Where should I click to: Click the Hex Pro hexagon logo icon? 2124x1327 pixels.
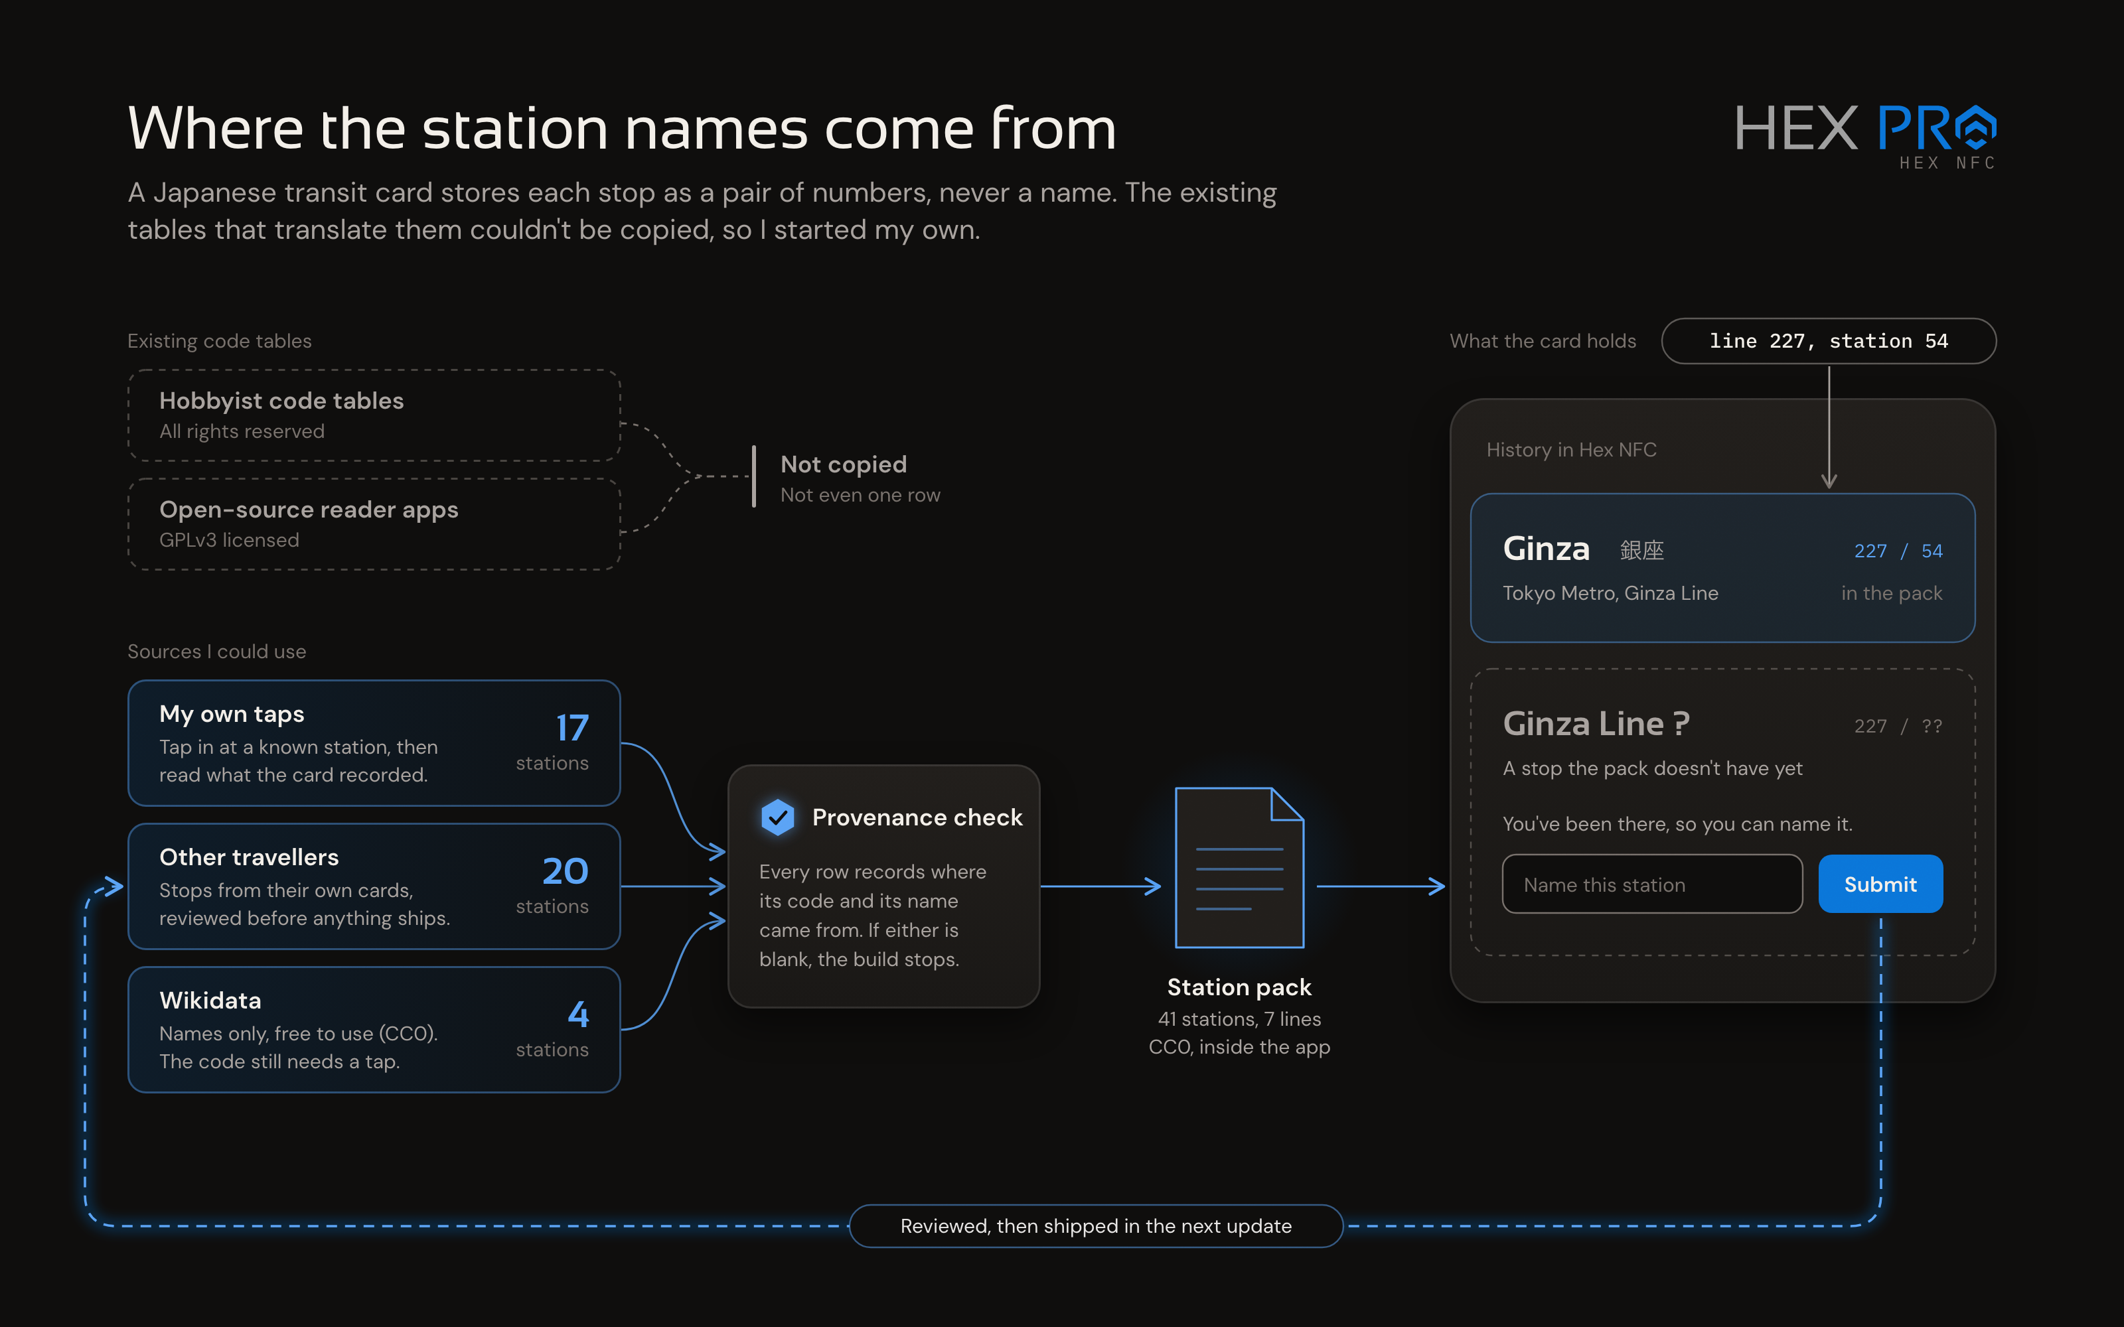(x=1975, y=128)
